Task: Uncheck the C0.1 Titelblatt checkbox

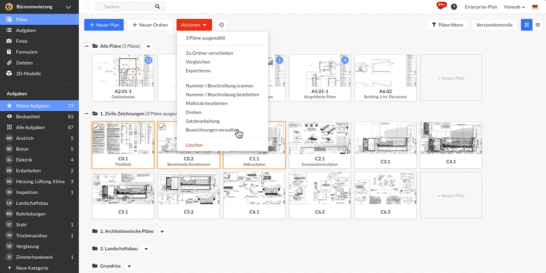Action: click(x=96, y=127)
